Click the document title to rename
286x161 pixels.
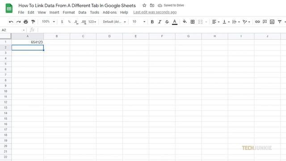coord(77,5)
